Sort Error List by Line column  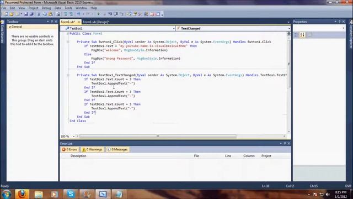click(228, 156)
